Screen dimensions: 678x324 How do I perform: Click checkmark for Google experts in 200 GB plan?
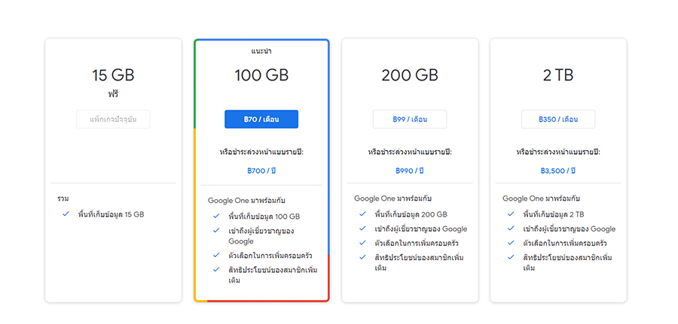click(363, 229)
